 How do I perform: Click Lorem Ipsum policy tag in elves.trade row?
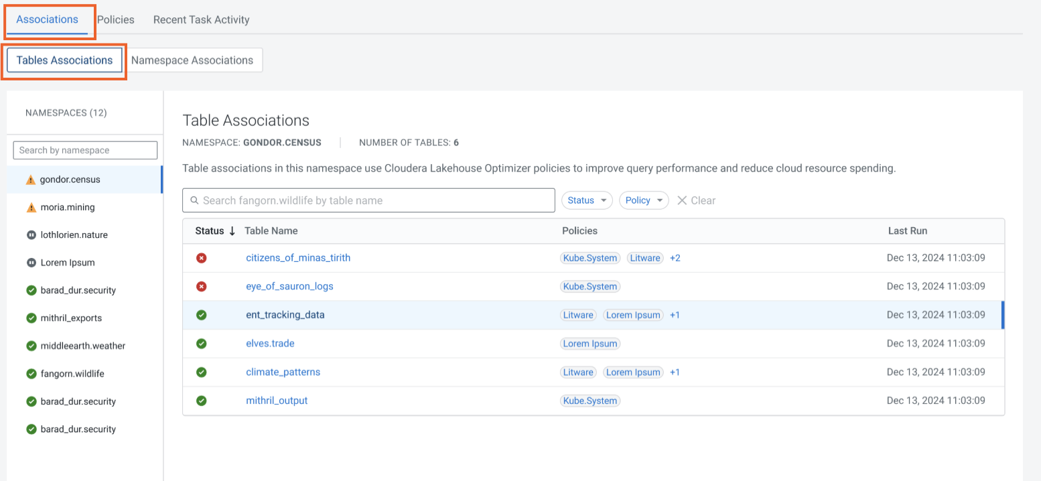pyautogui.click(x=590, y=344)
